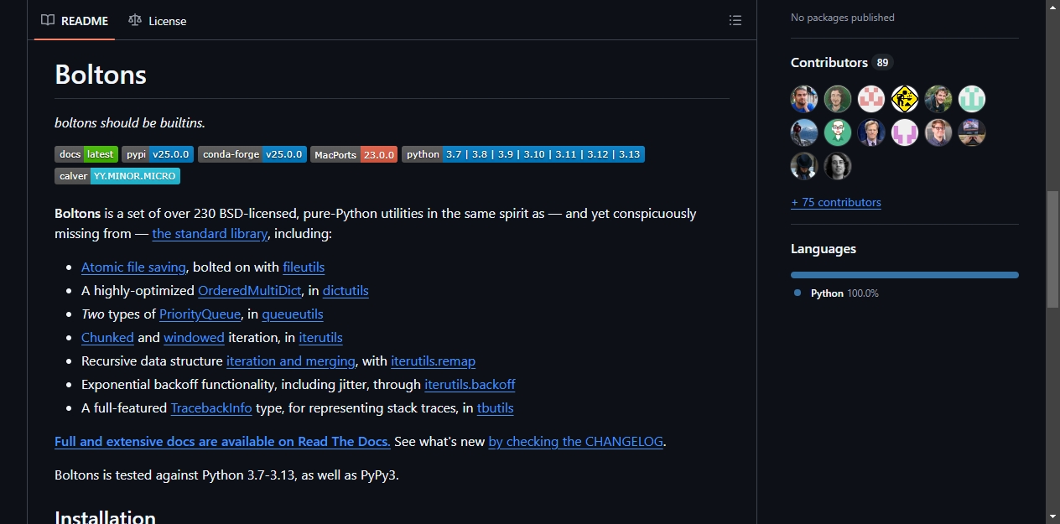This screenshot has height=524, width=1060.
Task: Open the standard library link
Action: [x=210, y=234]
